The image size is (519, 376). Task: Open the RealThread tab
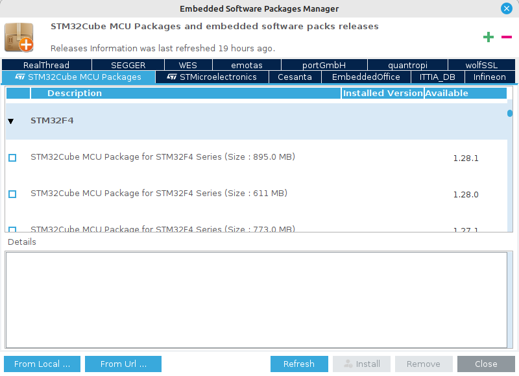coord(46,65)
